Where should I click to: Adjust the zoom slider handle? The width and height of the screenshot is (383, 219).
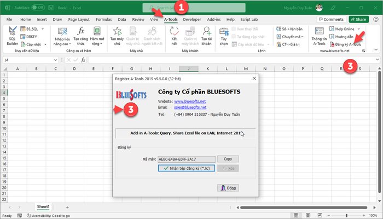coord(346,215)
